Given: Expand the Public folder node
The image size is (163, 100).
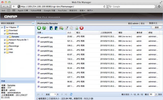Looking at the screenshot, I should [x=5, y=43].
